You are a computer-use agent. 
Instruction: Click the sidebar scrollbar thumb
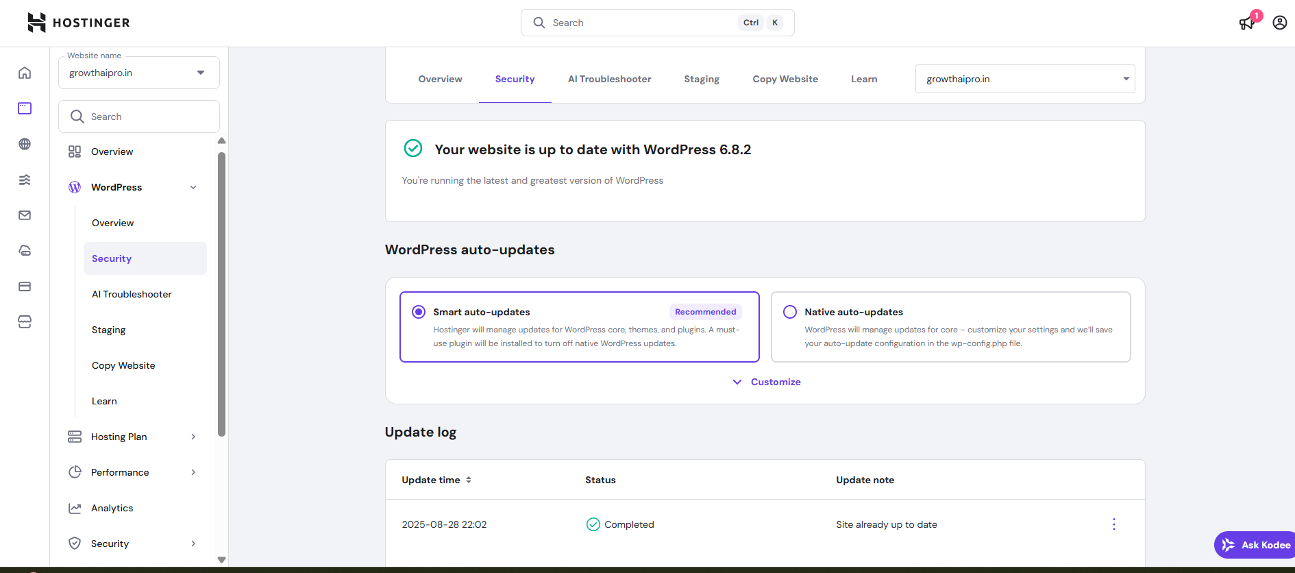point(221,294)
